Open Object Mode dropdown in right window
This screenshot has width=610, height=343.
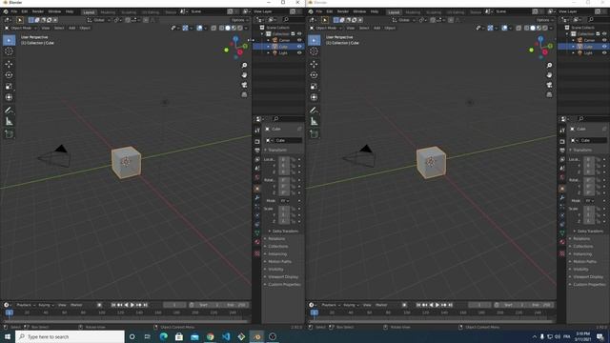tap(325, 28)
